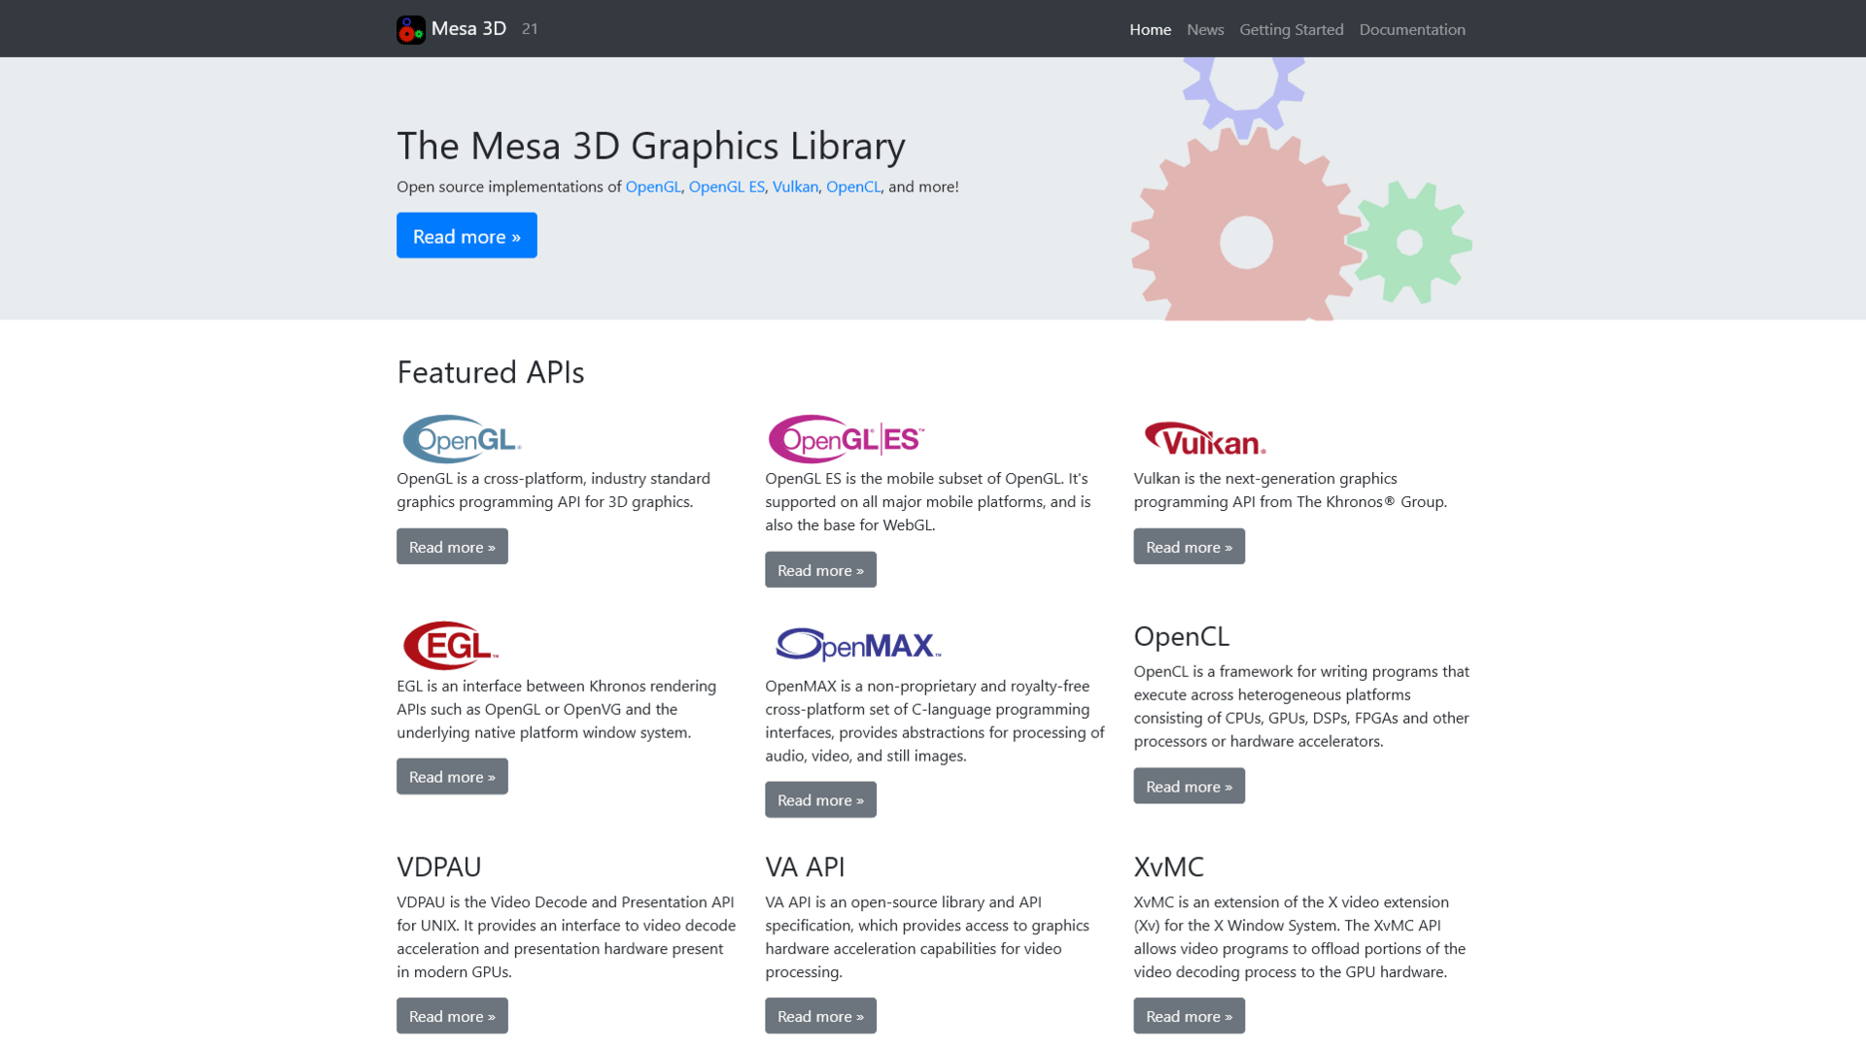
Task: Open the Documentation navigation item
Action: point(1412,29)
